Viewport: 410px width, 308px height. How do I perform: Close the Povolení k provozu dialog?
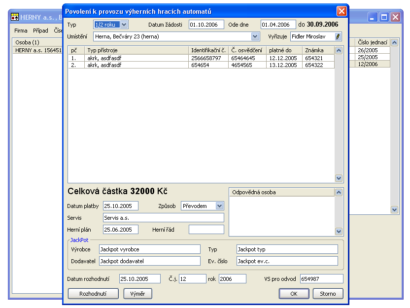point(341,11)
